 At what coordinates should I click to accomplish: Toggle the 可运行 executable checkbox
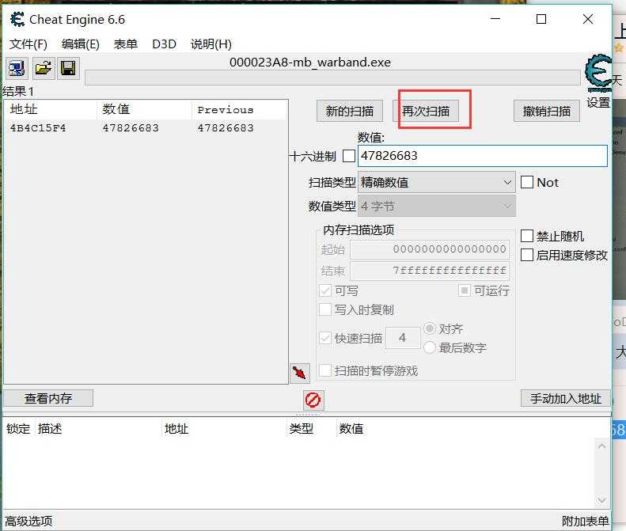[x=465, y=290]
